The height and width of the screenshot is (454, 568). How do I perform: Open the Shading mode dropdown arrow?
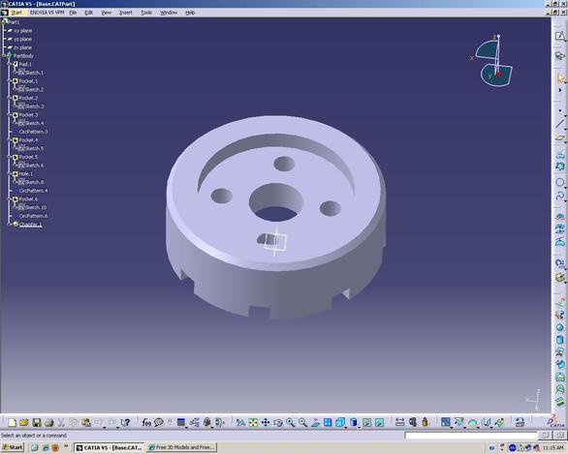[360, 427]
